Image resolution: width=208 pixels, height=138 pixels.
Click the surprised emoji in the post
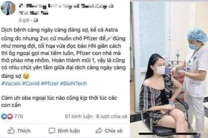(26, 76)
